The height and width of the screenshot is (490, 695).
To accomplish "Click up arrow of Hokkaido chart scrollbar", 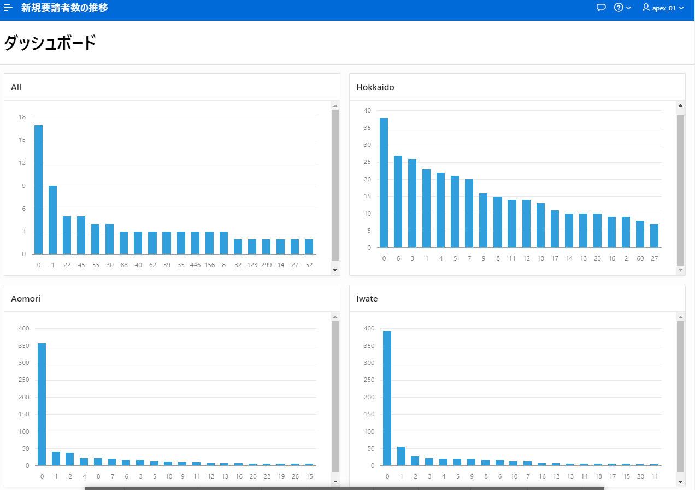I will (680, 105).
